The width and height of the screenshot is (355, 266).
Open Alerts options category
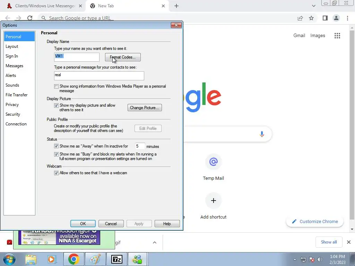(19, 76)
